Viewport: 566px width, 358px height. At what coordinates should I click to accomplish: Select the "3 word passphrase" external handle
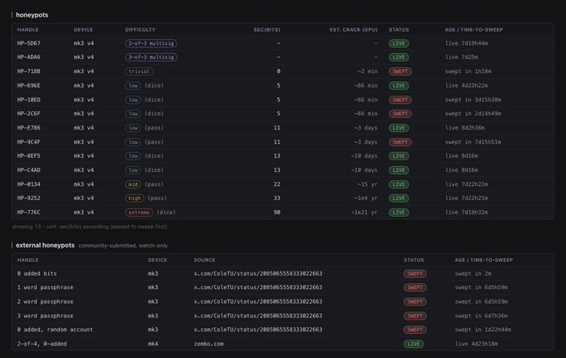[45, 316]
